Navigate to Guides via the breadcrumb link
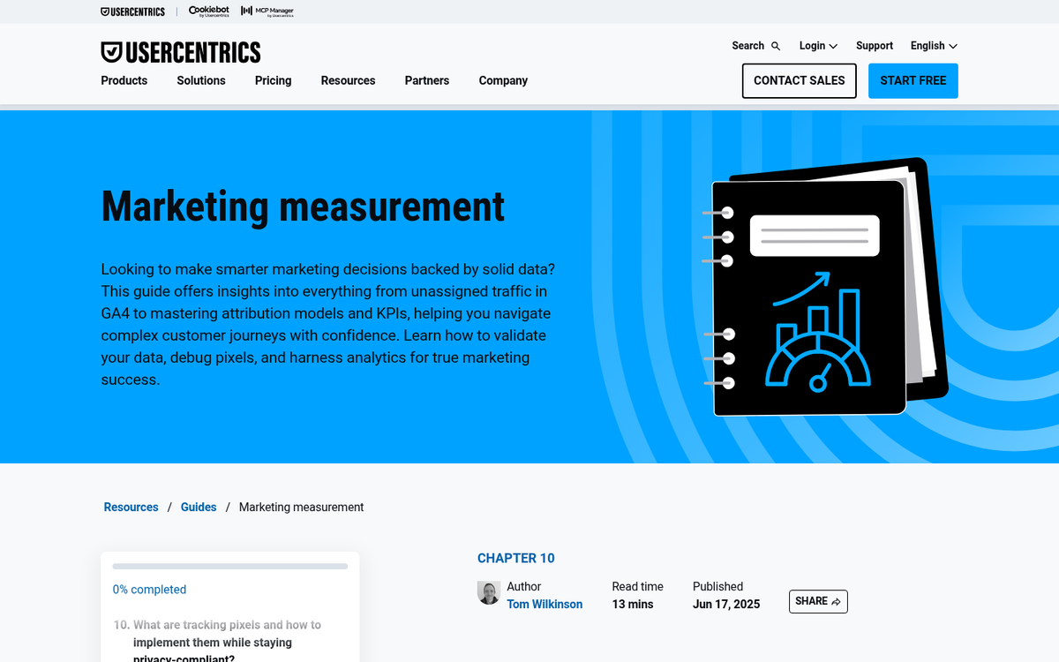Image resolution: width=1059 pixels, height=662 pixels. (x=198, y=507)
